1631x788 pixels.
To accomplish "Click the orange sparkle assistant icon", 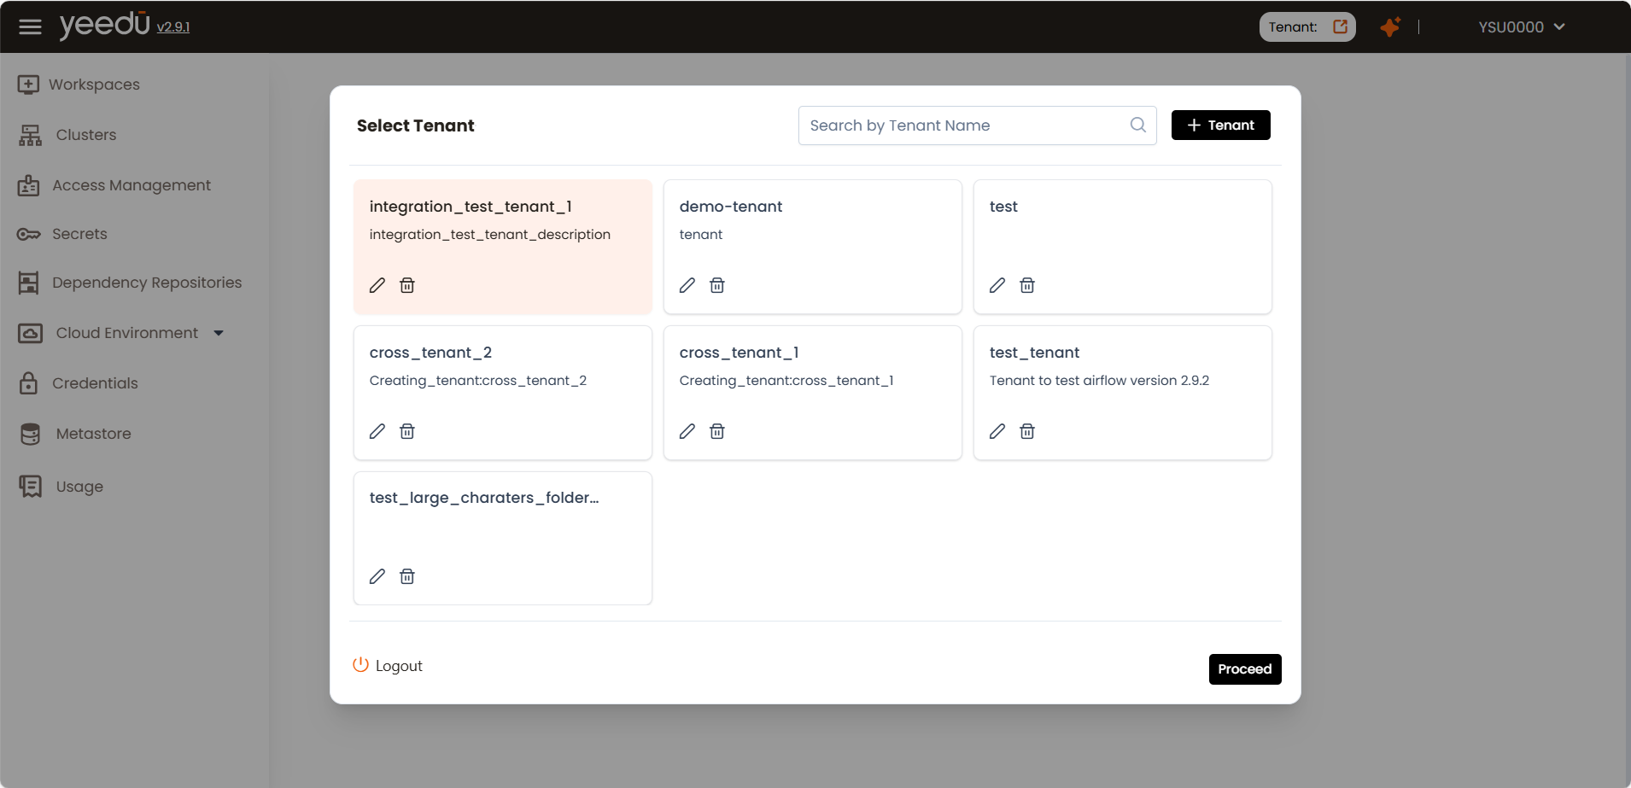I will [x=1390, y=26].
